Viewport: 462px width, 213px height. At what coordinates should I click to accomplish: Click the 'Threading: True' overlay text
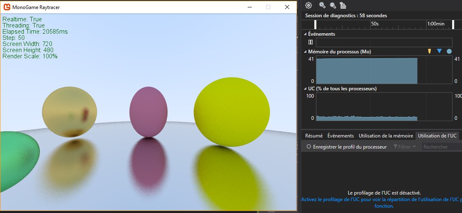coord(23,25)
